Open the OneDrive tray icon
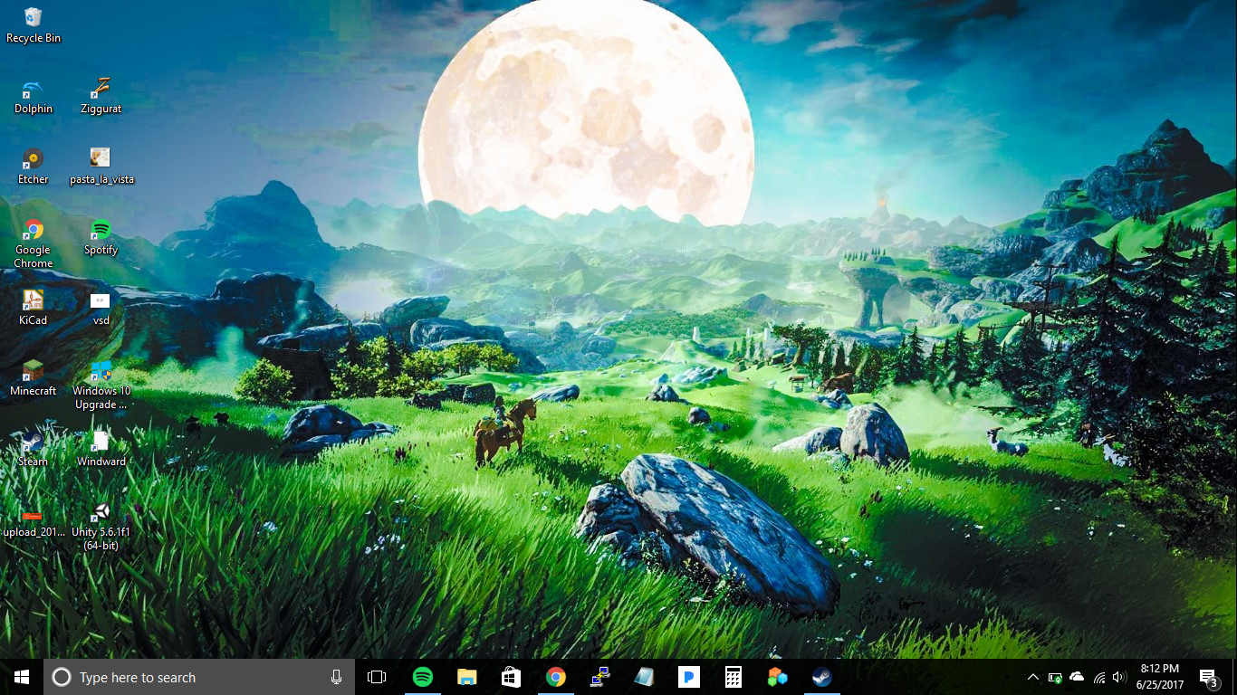The width and height of the screenshot is (1237, 695). 1077,677
